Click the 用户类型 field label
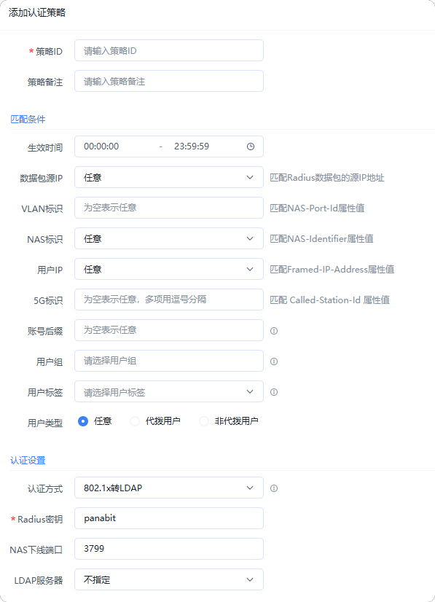 click(45, 423)
